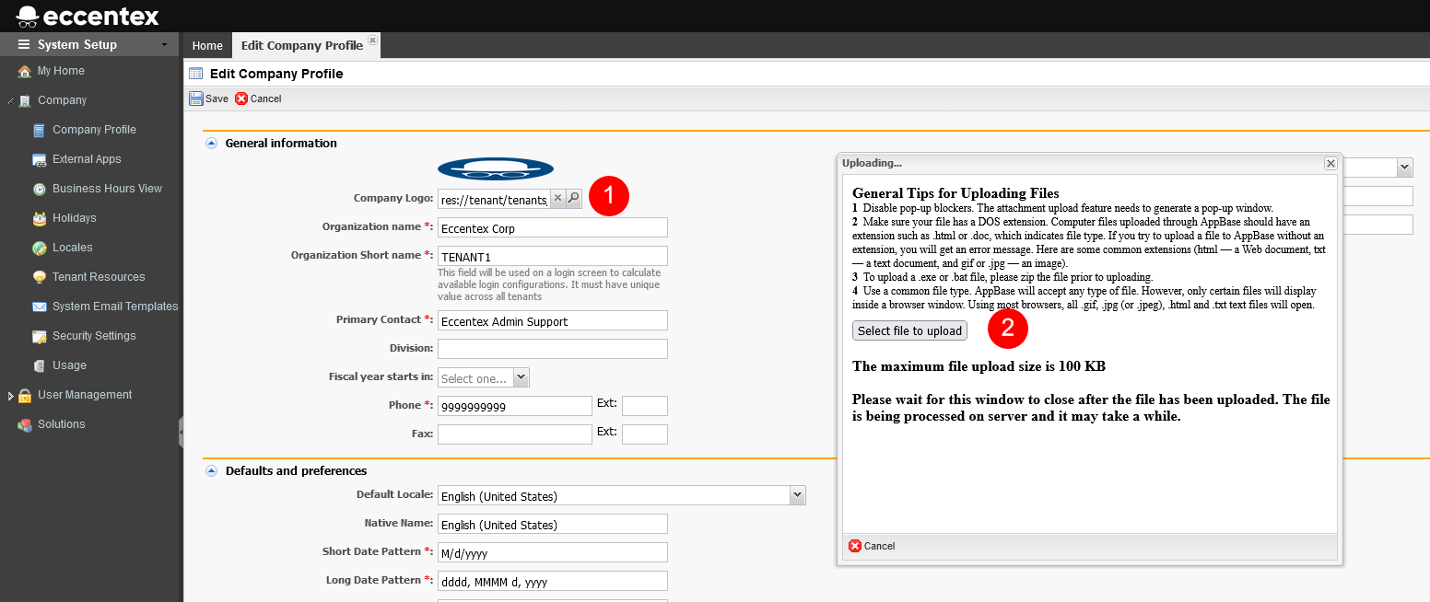This screenshot has height=602, width=1430.
Task: Click the Organization name field
Action: [x=553, y=227]
